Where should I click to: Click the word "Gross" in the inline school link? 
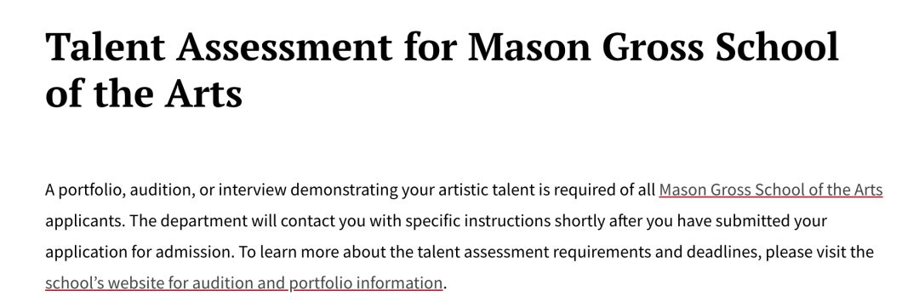coord(730,191)
